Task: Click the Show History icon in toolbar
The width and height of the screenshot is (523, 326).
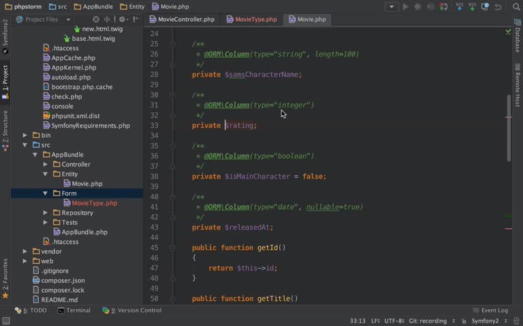Action: (485, 7)
